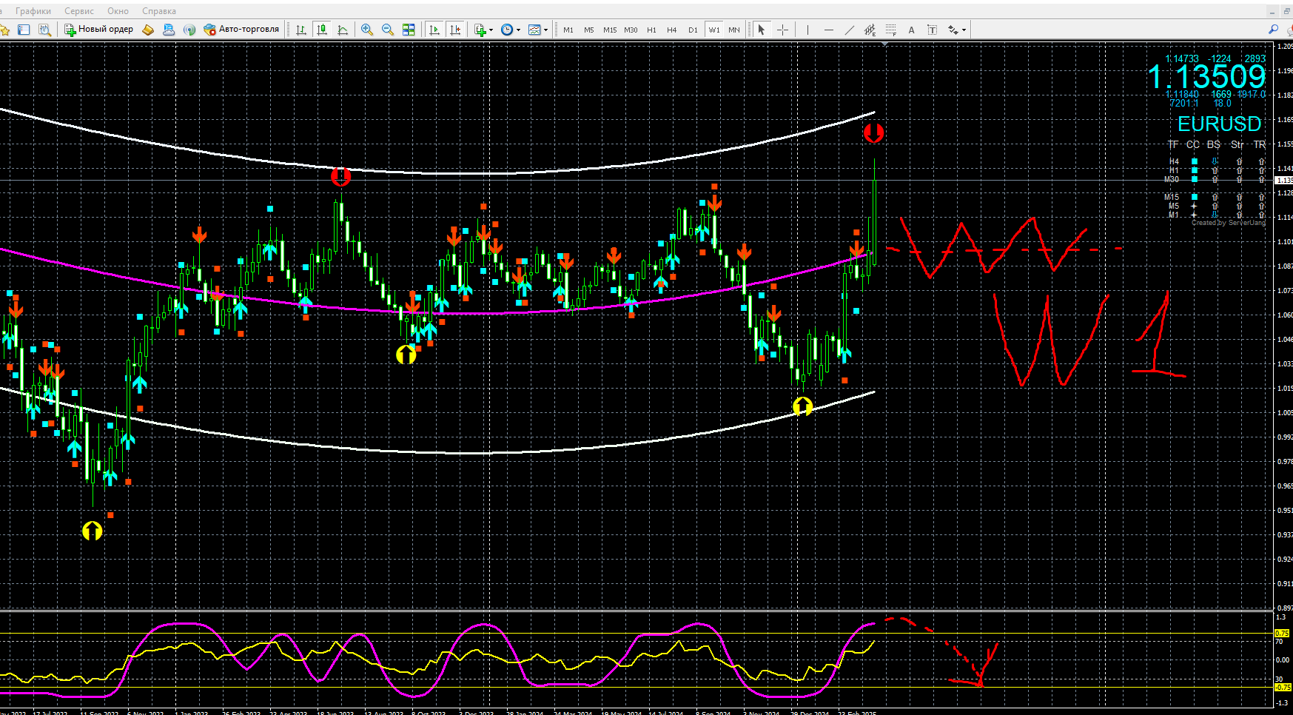
Task: Expand the periodicity clock dropdown
Action: pyautogui.click(x=518, y=30)
